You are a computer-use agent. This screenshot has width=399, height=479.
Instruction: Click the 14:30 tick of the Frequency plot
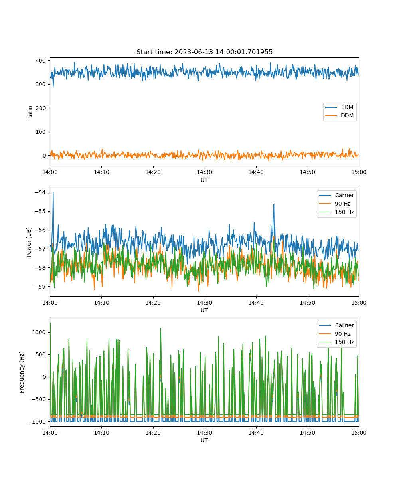pyautogui.click(x=204, y=433)
